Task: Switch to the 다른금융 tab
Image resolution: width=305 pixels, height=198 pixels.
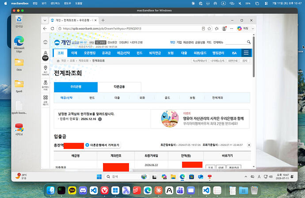Action: point(119,87)
